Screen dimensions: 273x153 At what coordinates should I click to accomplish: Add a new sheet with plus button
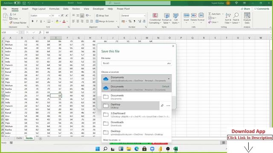click(x=40, y=139)
